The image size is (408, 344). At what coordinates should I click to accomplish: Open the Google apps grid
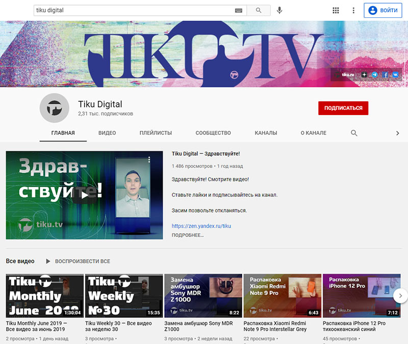tap(335, 10)
